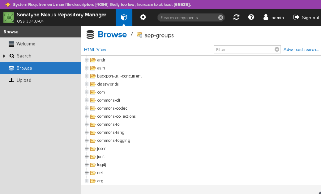This screenshot has width=321, height=194.
Task: Expand the commons-codec folder node
Action: pyautogui.click(x=87, y=108)
